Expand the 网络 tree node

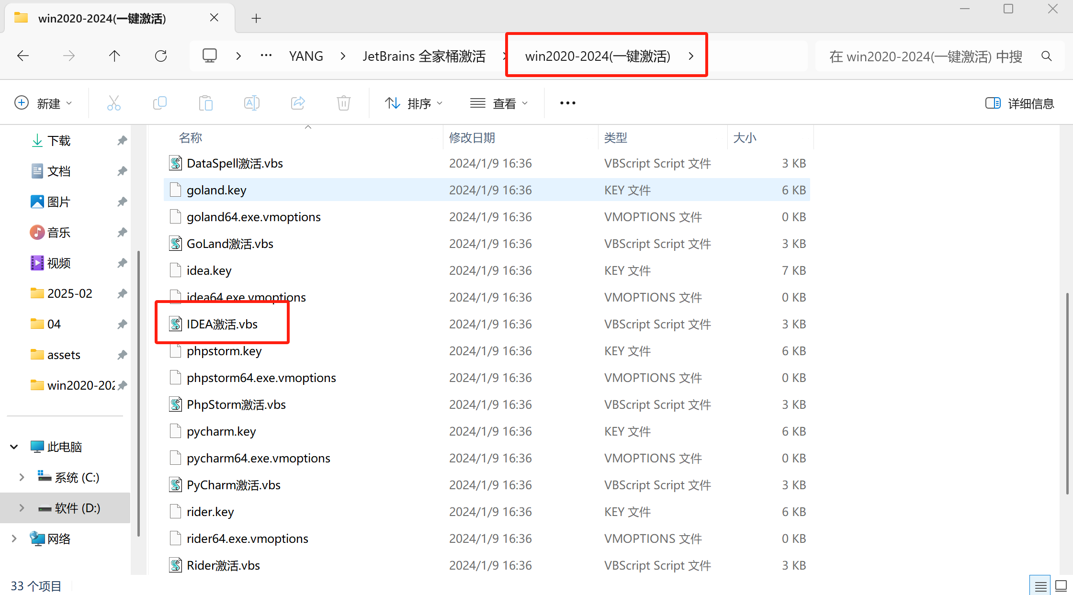(x=14, y=539)
